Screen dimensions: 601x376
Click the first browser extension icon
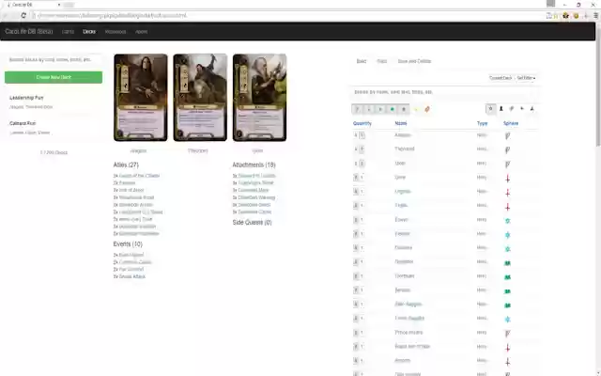click(565, 16)
